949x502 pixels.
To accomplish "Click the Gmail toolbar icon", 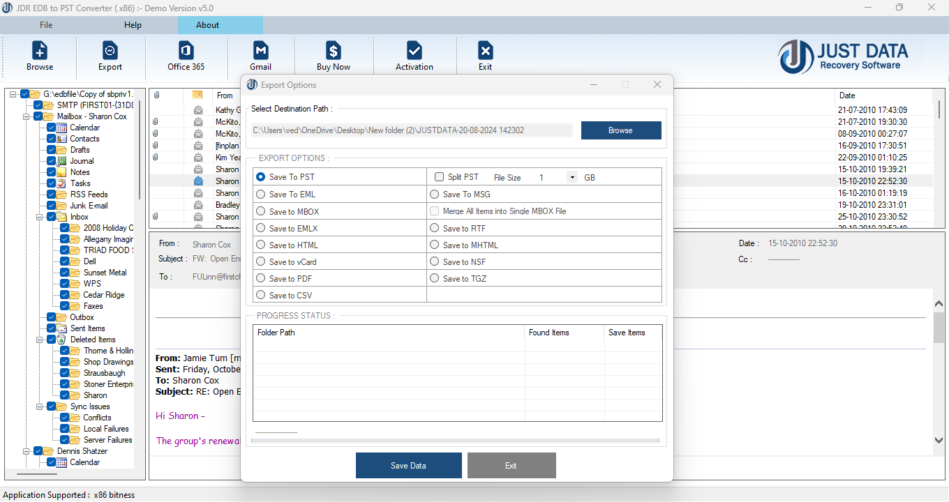I will [260, 51].
